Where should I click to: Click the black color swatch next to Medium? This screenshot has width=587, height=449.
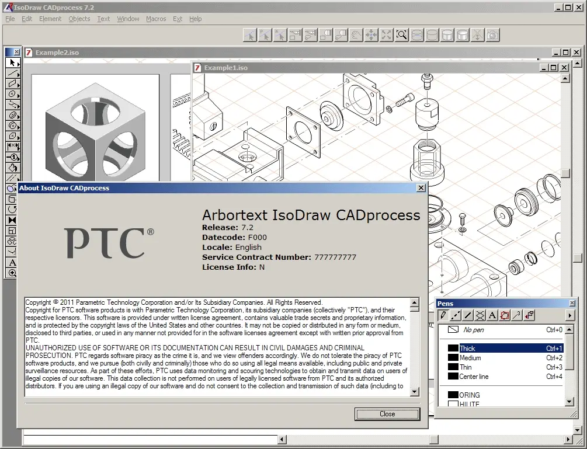(453, 358)
